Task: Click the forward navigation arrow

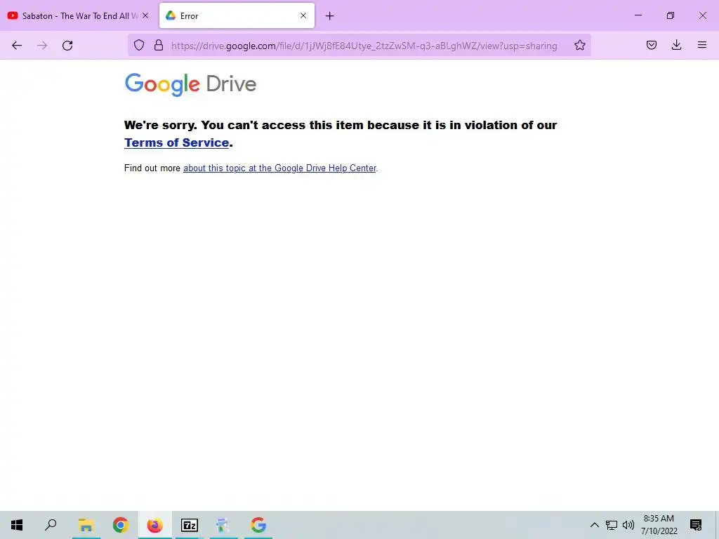Action: point(42,46)
